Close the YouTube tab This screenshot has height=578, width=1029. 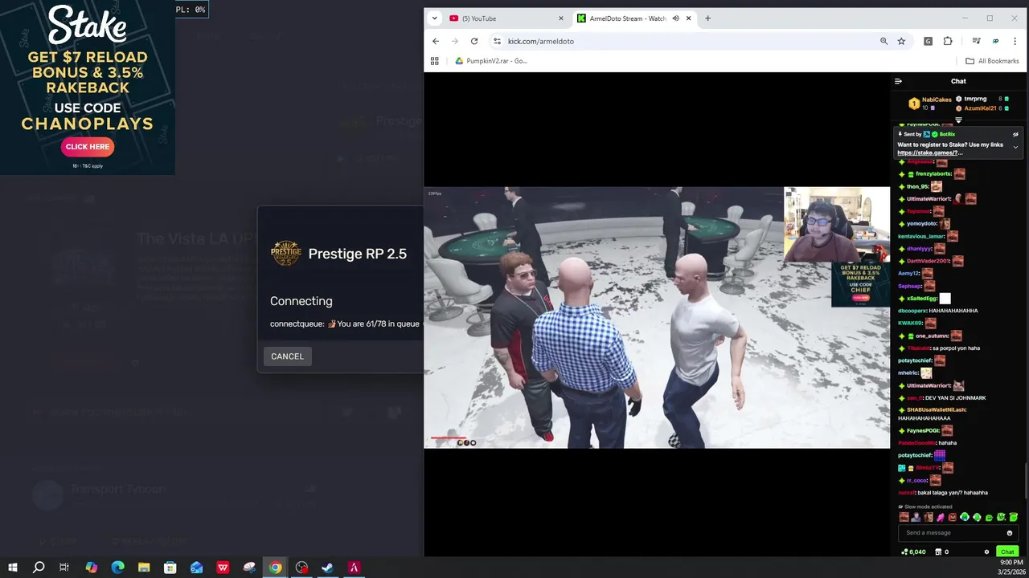(x=561, y=18)
